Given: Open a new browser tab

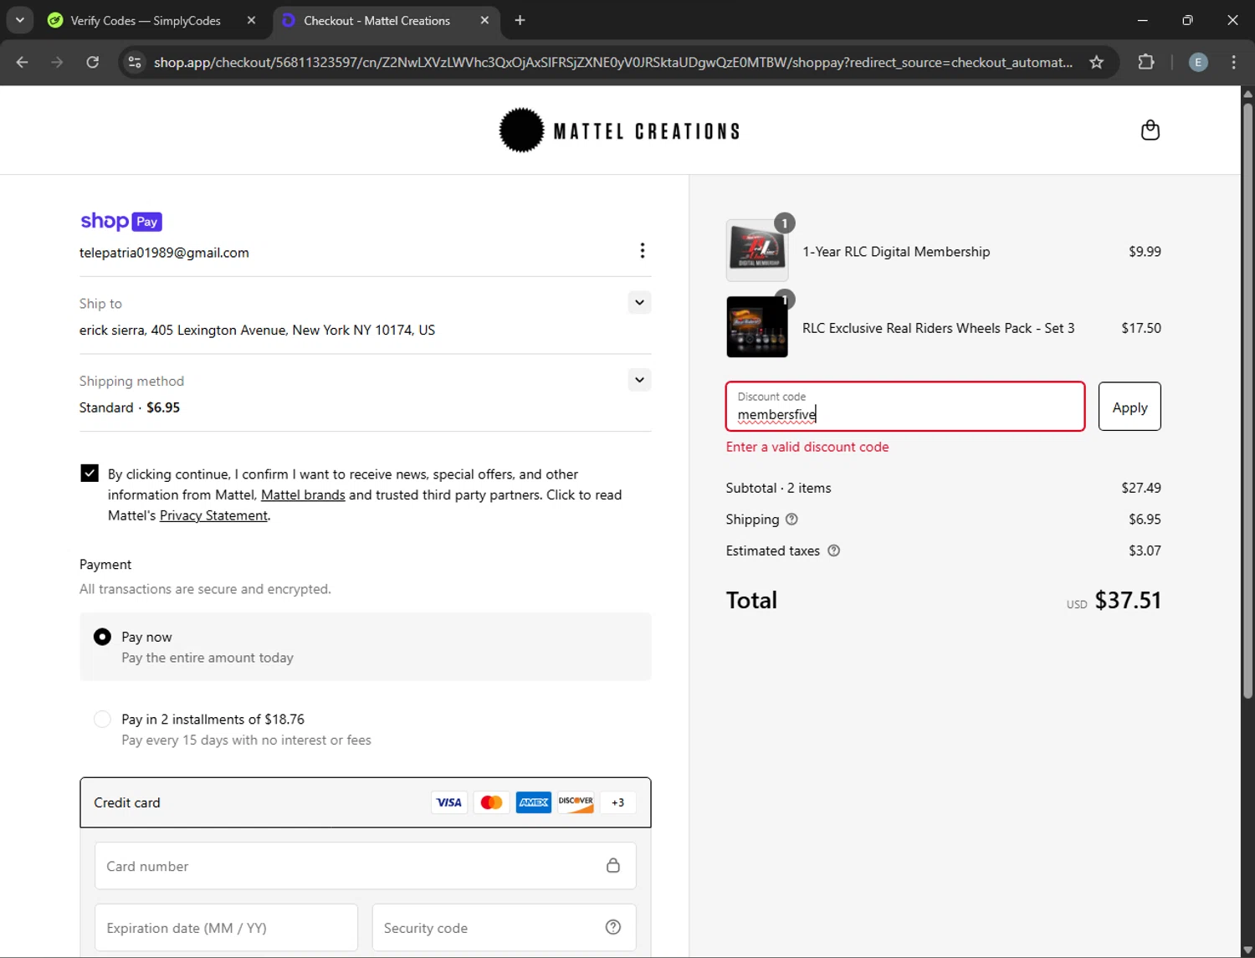Looking at the screenshot, I should [x=520, y=21].
